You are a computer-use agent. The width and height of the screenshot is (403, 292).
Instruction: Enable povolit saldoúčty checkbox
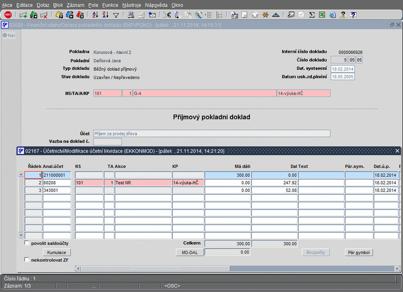coord(27,243)
